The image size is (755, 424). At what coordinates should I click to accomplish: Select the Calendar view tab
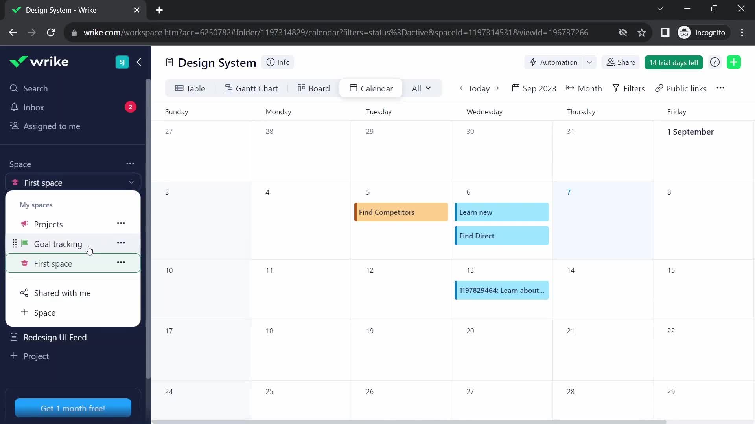[371, 88]
